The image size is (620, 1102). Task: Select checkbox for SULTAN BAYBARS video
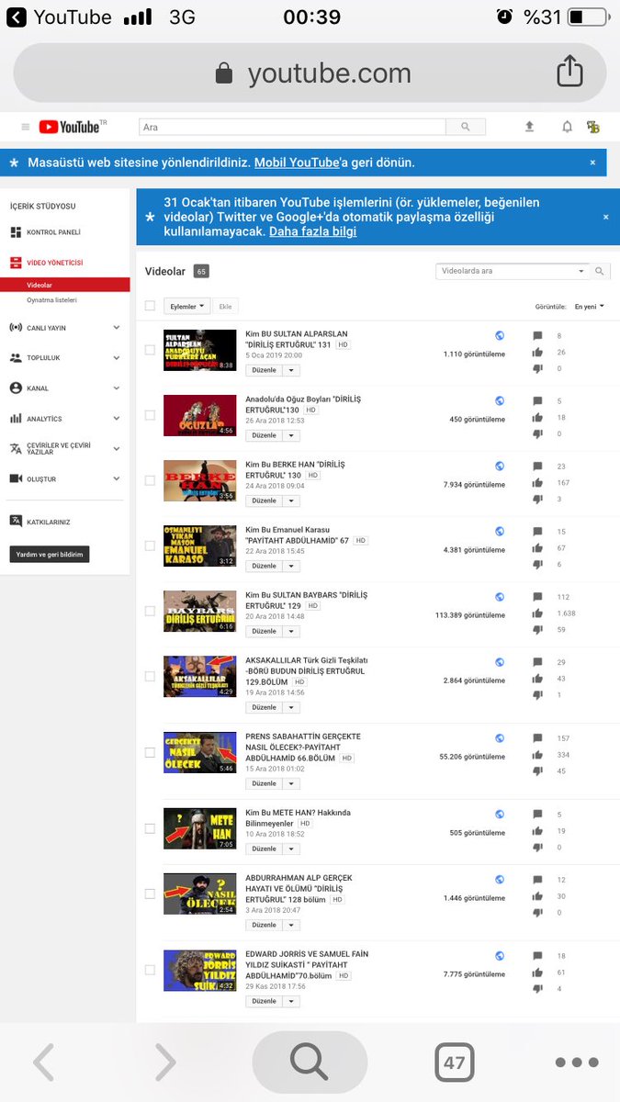[150, 611]
